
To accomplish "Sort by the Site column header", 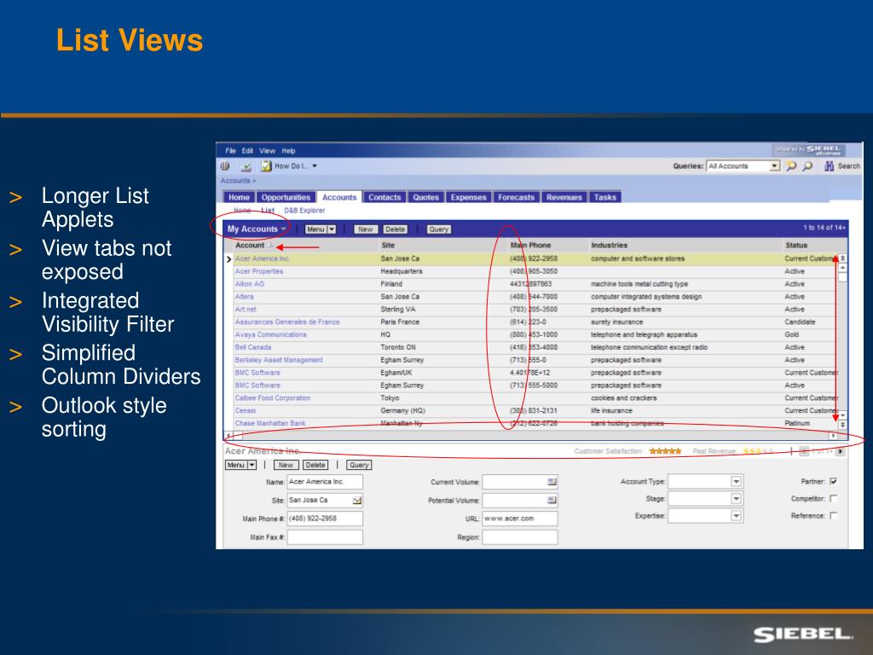I will point(388,245).
